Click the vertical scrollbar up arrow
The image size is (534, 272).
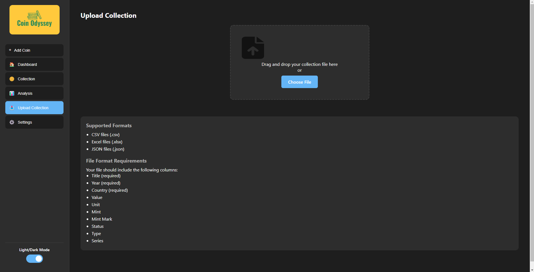point(532,2)
